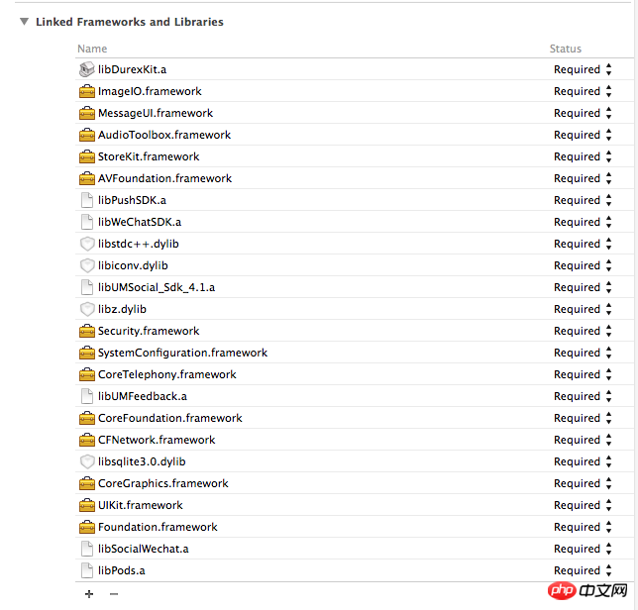
Task: Open the status popup for libz.dylib
Action: coord(583,309)
